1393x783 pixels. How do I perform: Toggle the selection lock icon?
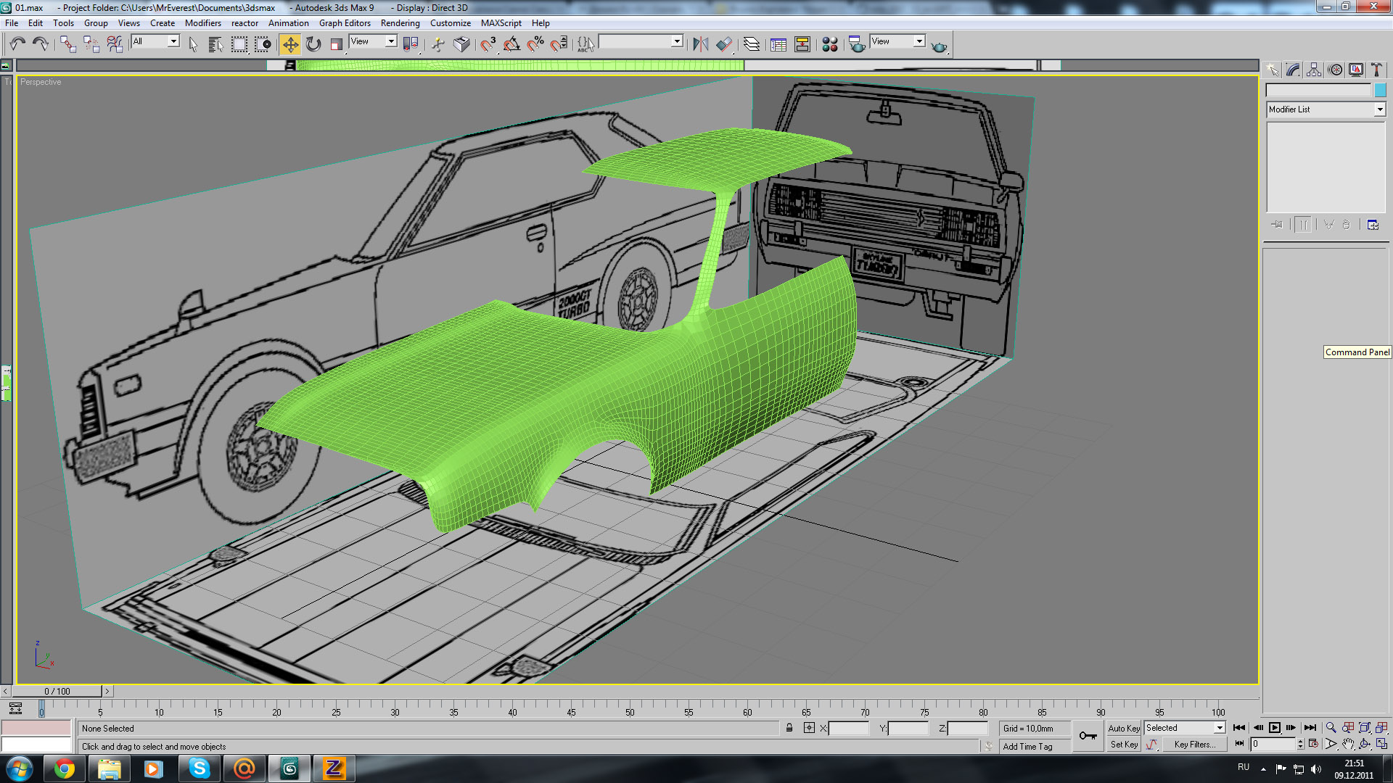click(x=789, y=728)
